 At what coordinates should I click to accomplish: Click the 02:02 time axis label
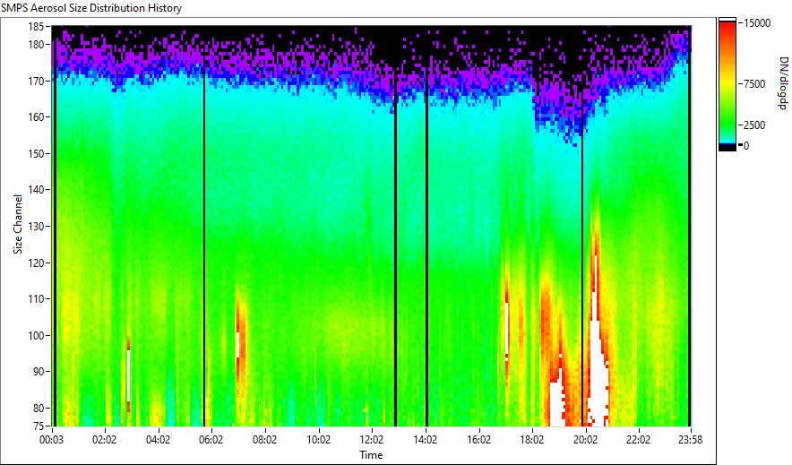[104, 440]
